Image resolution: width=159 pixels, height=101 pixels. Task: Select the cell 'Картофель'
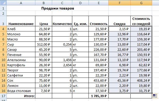pos(21,65)
